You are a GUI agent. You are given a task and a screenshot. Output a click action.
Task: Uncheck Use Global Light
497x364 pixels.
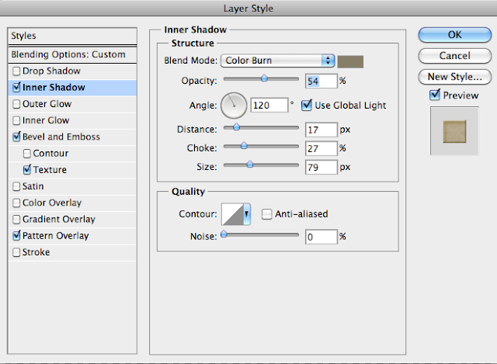306,105
